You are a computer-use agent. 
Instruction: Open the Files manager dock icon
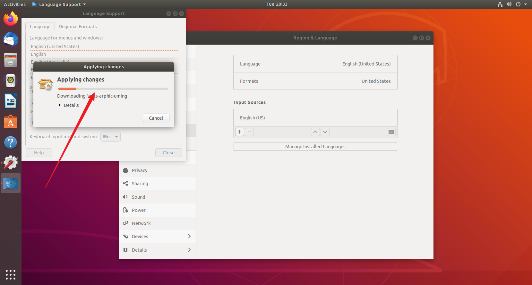pos(11,60)
